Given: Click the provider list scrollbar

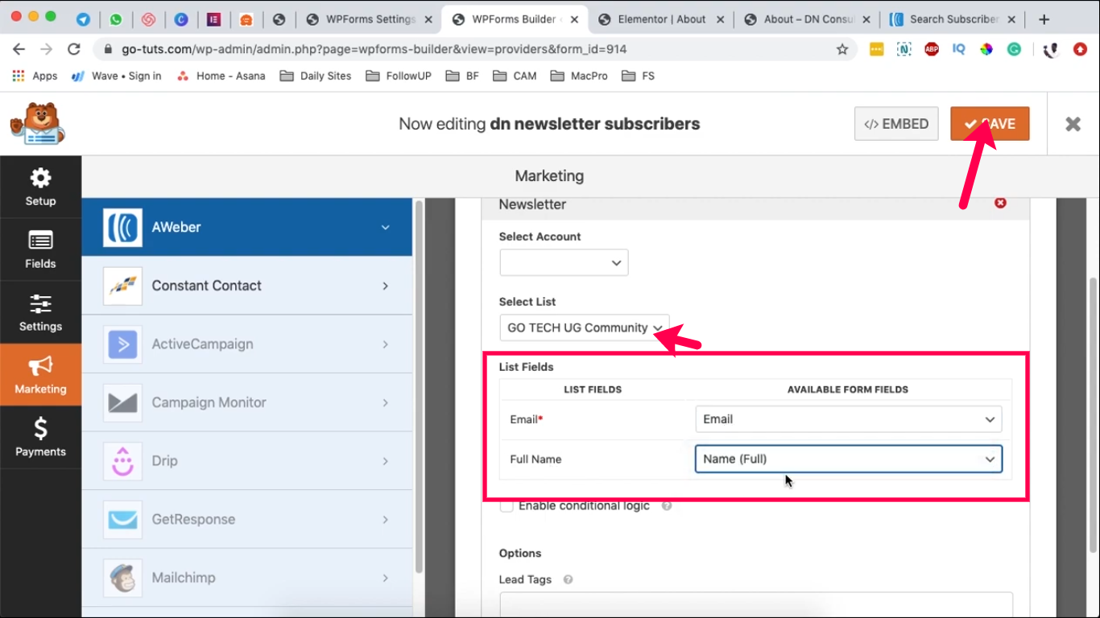Looking at the screenshot, I should (x=418, y=386).
